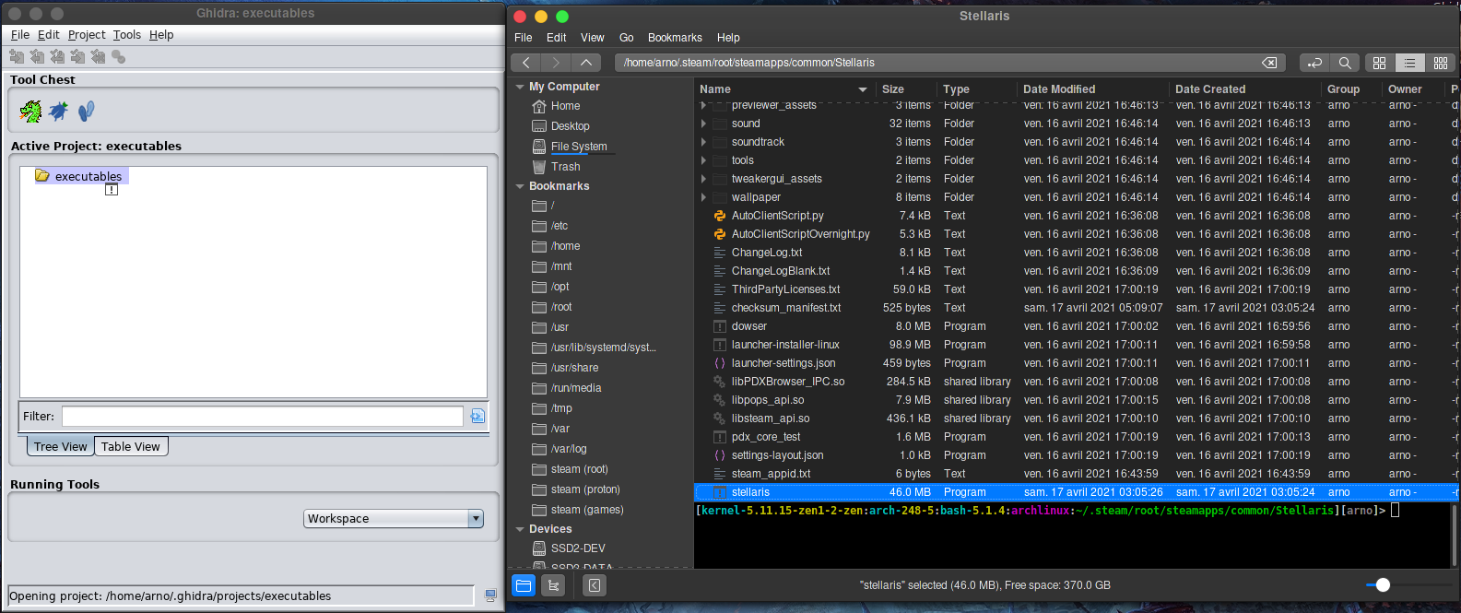Screen dimensions: 1461x613
Task: Select the stellaris program file row
Action: click(1077, 492)
